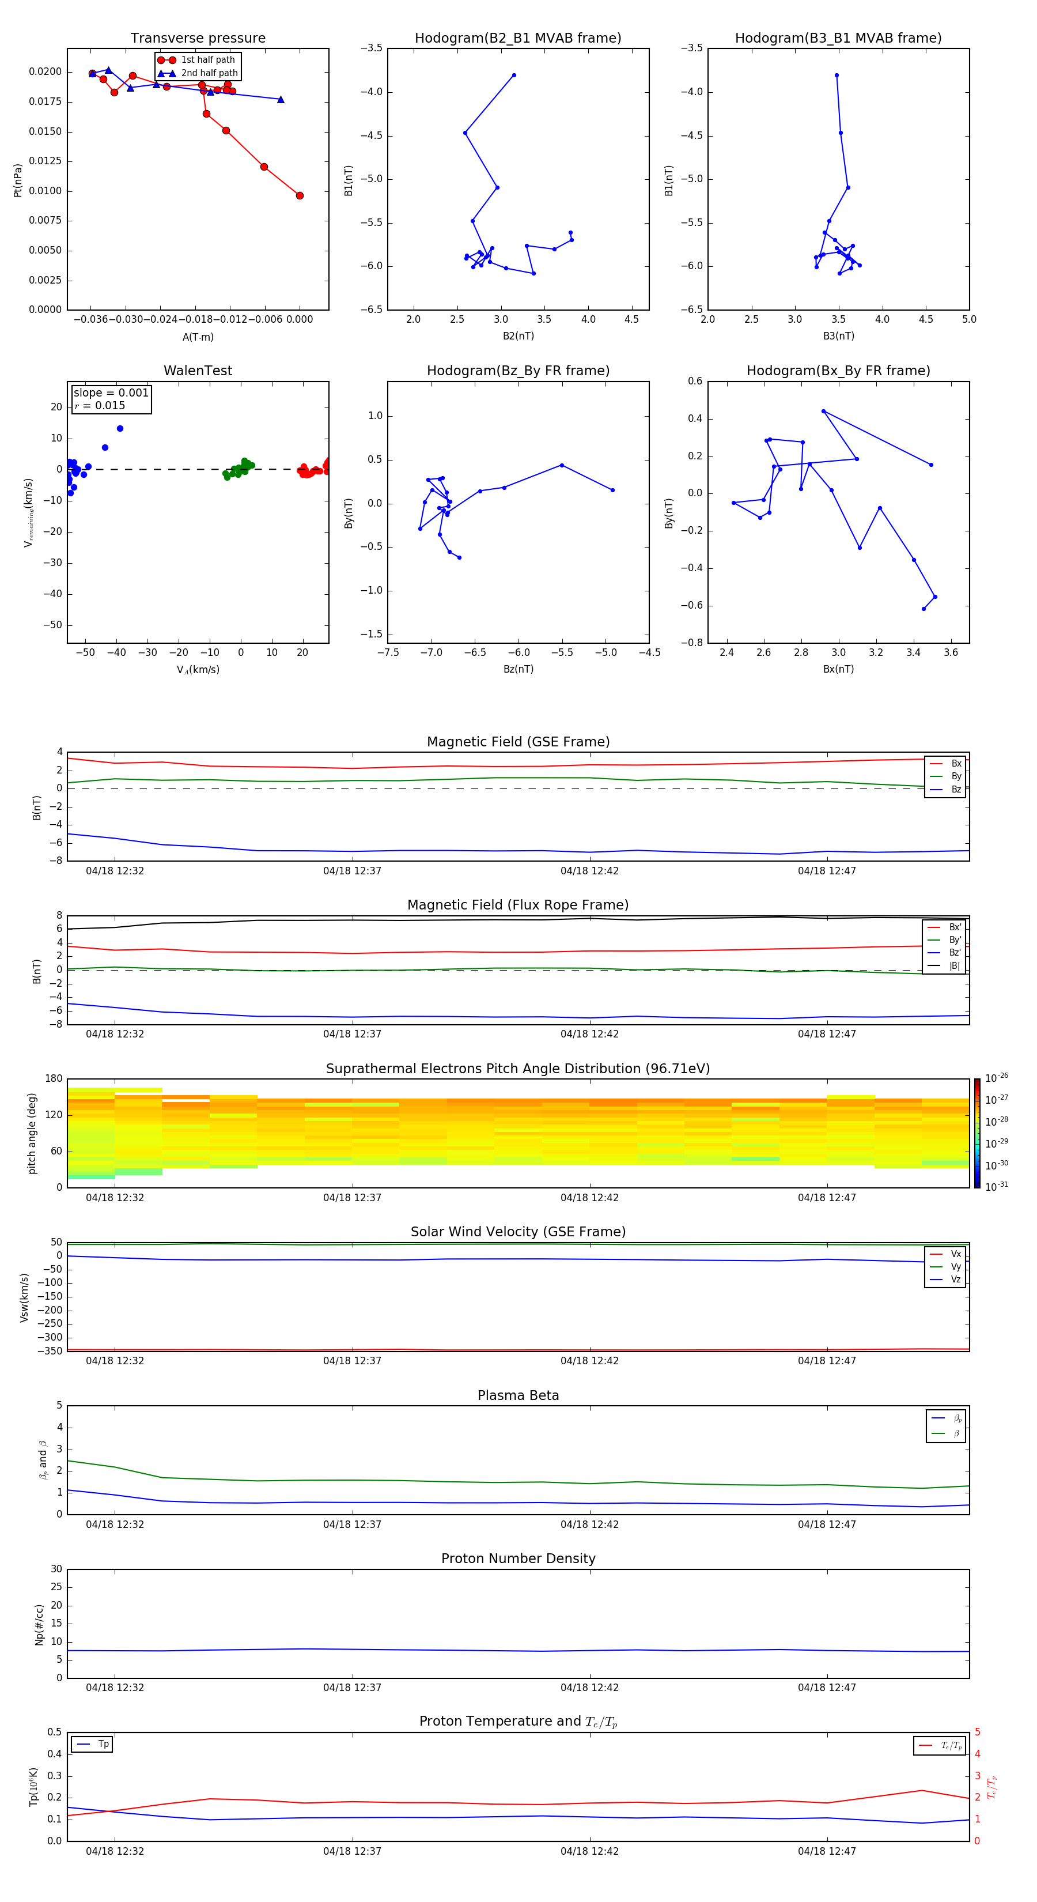Click the 'Vz' legend entry in solar wind panel
This screenshot has width=1037, height=1902.
coord(946,1280)
